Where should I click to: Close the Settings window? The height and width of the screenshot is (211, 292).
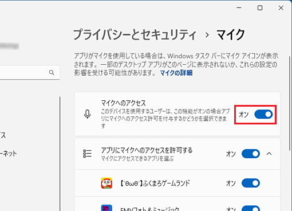click(281, 8)
